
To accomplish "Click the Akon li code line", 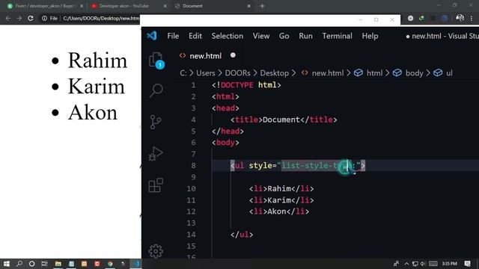I will [x=279, y=211].
